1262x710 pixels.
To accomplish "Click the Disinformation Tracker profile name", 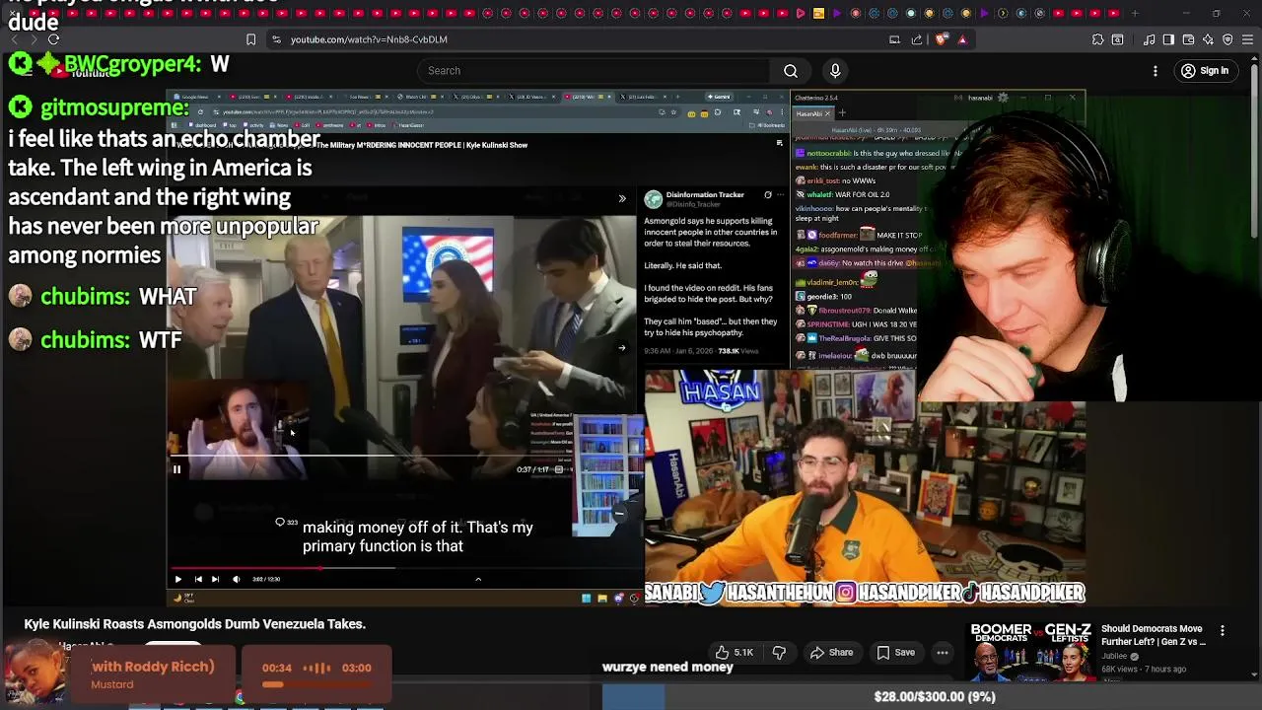I will tap(704, 195).
